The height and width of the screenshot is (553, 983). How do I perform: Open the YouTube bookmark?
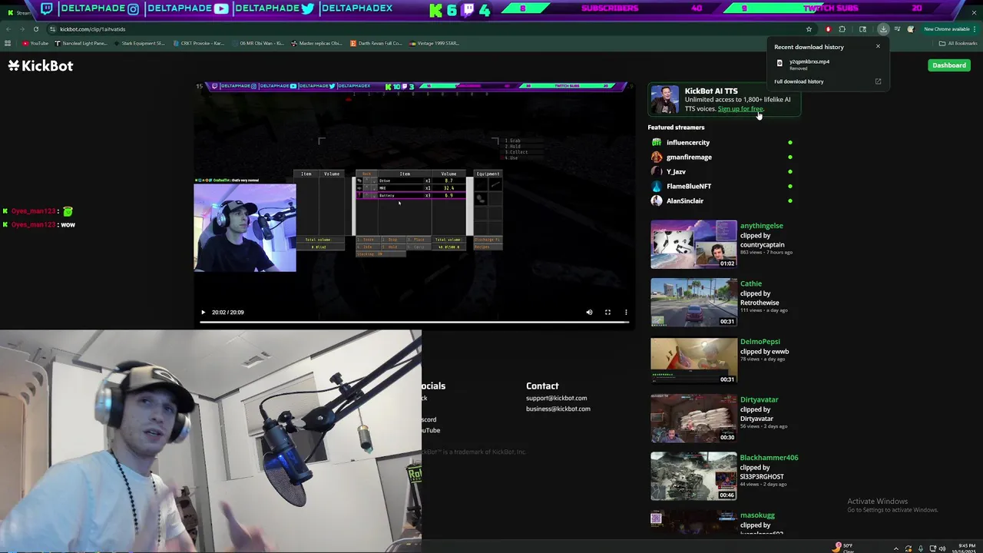[x=36, y=43]
